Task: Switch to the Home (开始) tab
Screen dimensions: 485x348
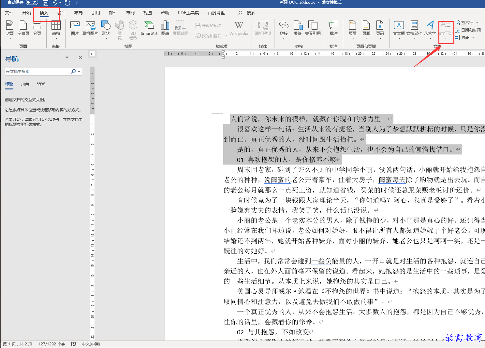Action: tap(26, 13)
